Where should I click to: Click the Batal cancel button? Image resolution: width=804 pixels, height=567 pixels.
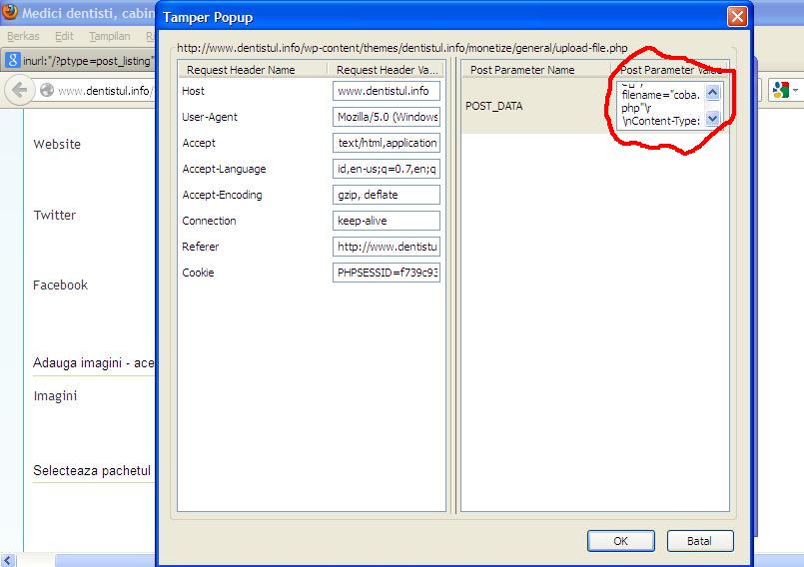pyautogui.click(x=700, y=541)
